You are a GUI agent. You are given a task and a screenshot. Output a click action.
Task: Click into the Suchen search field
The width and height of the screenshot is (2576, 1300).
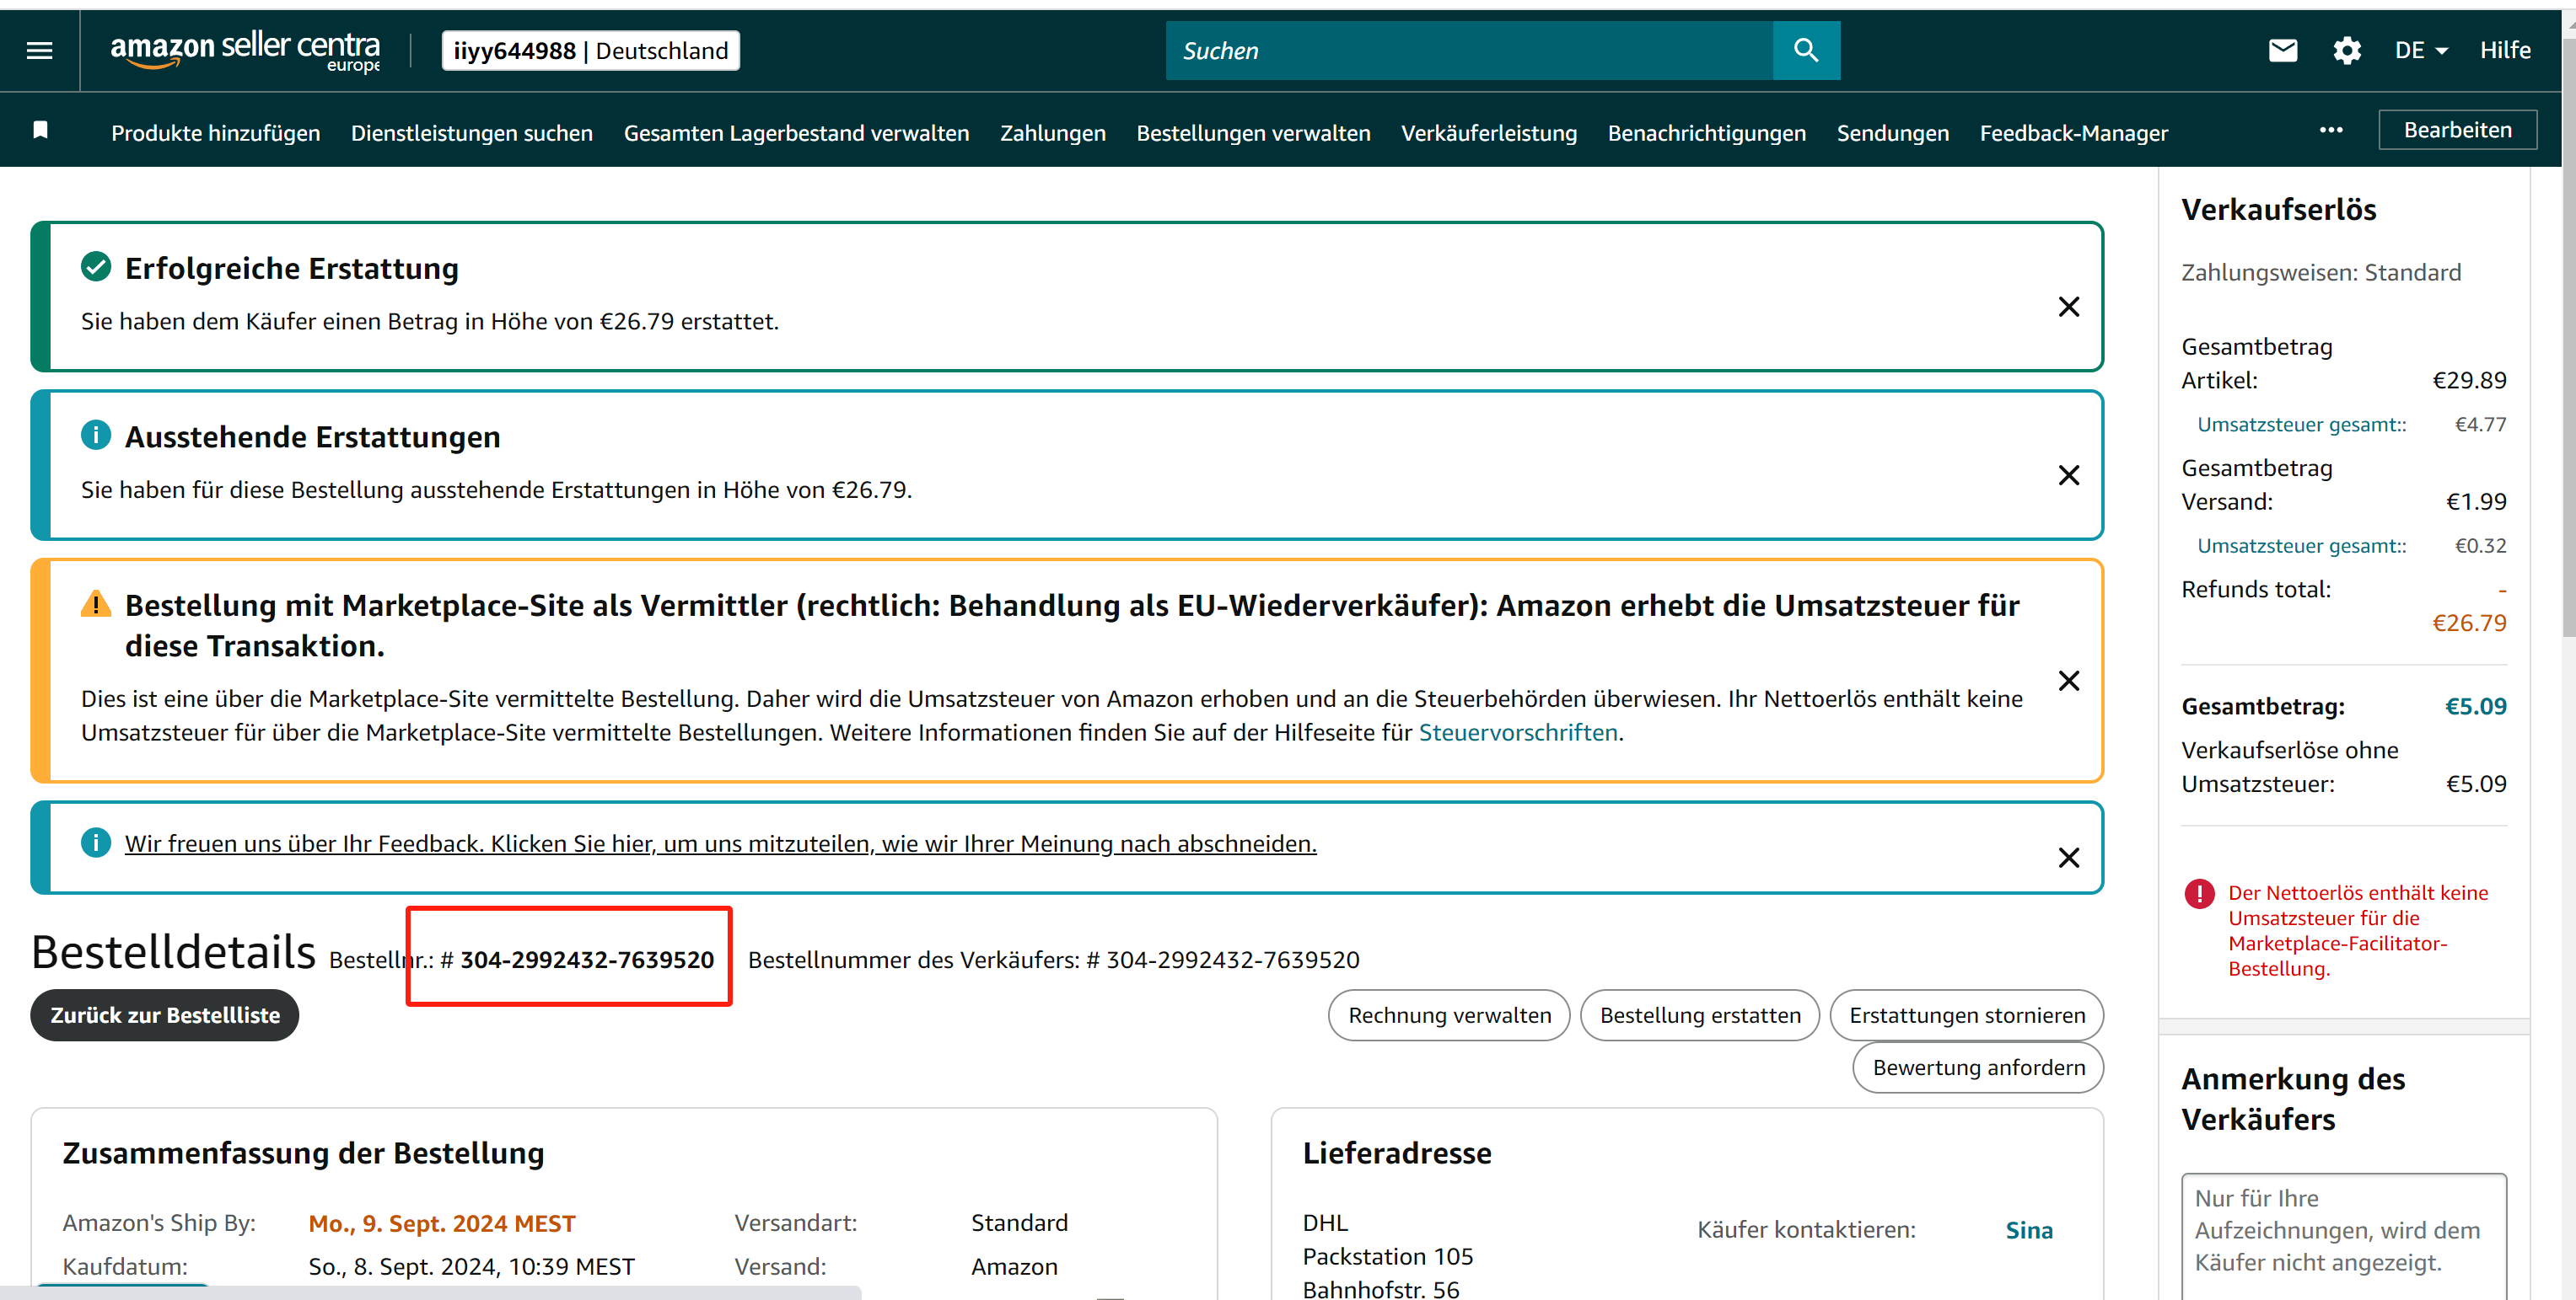click(x=1468, y=51)
